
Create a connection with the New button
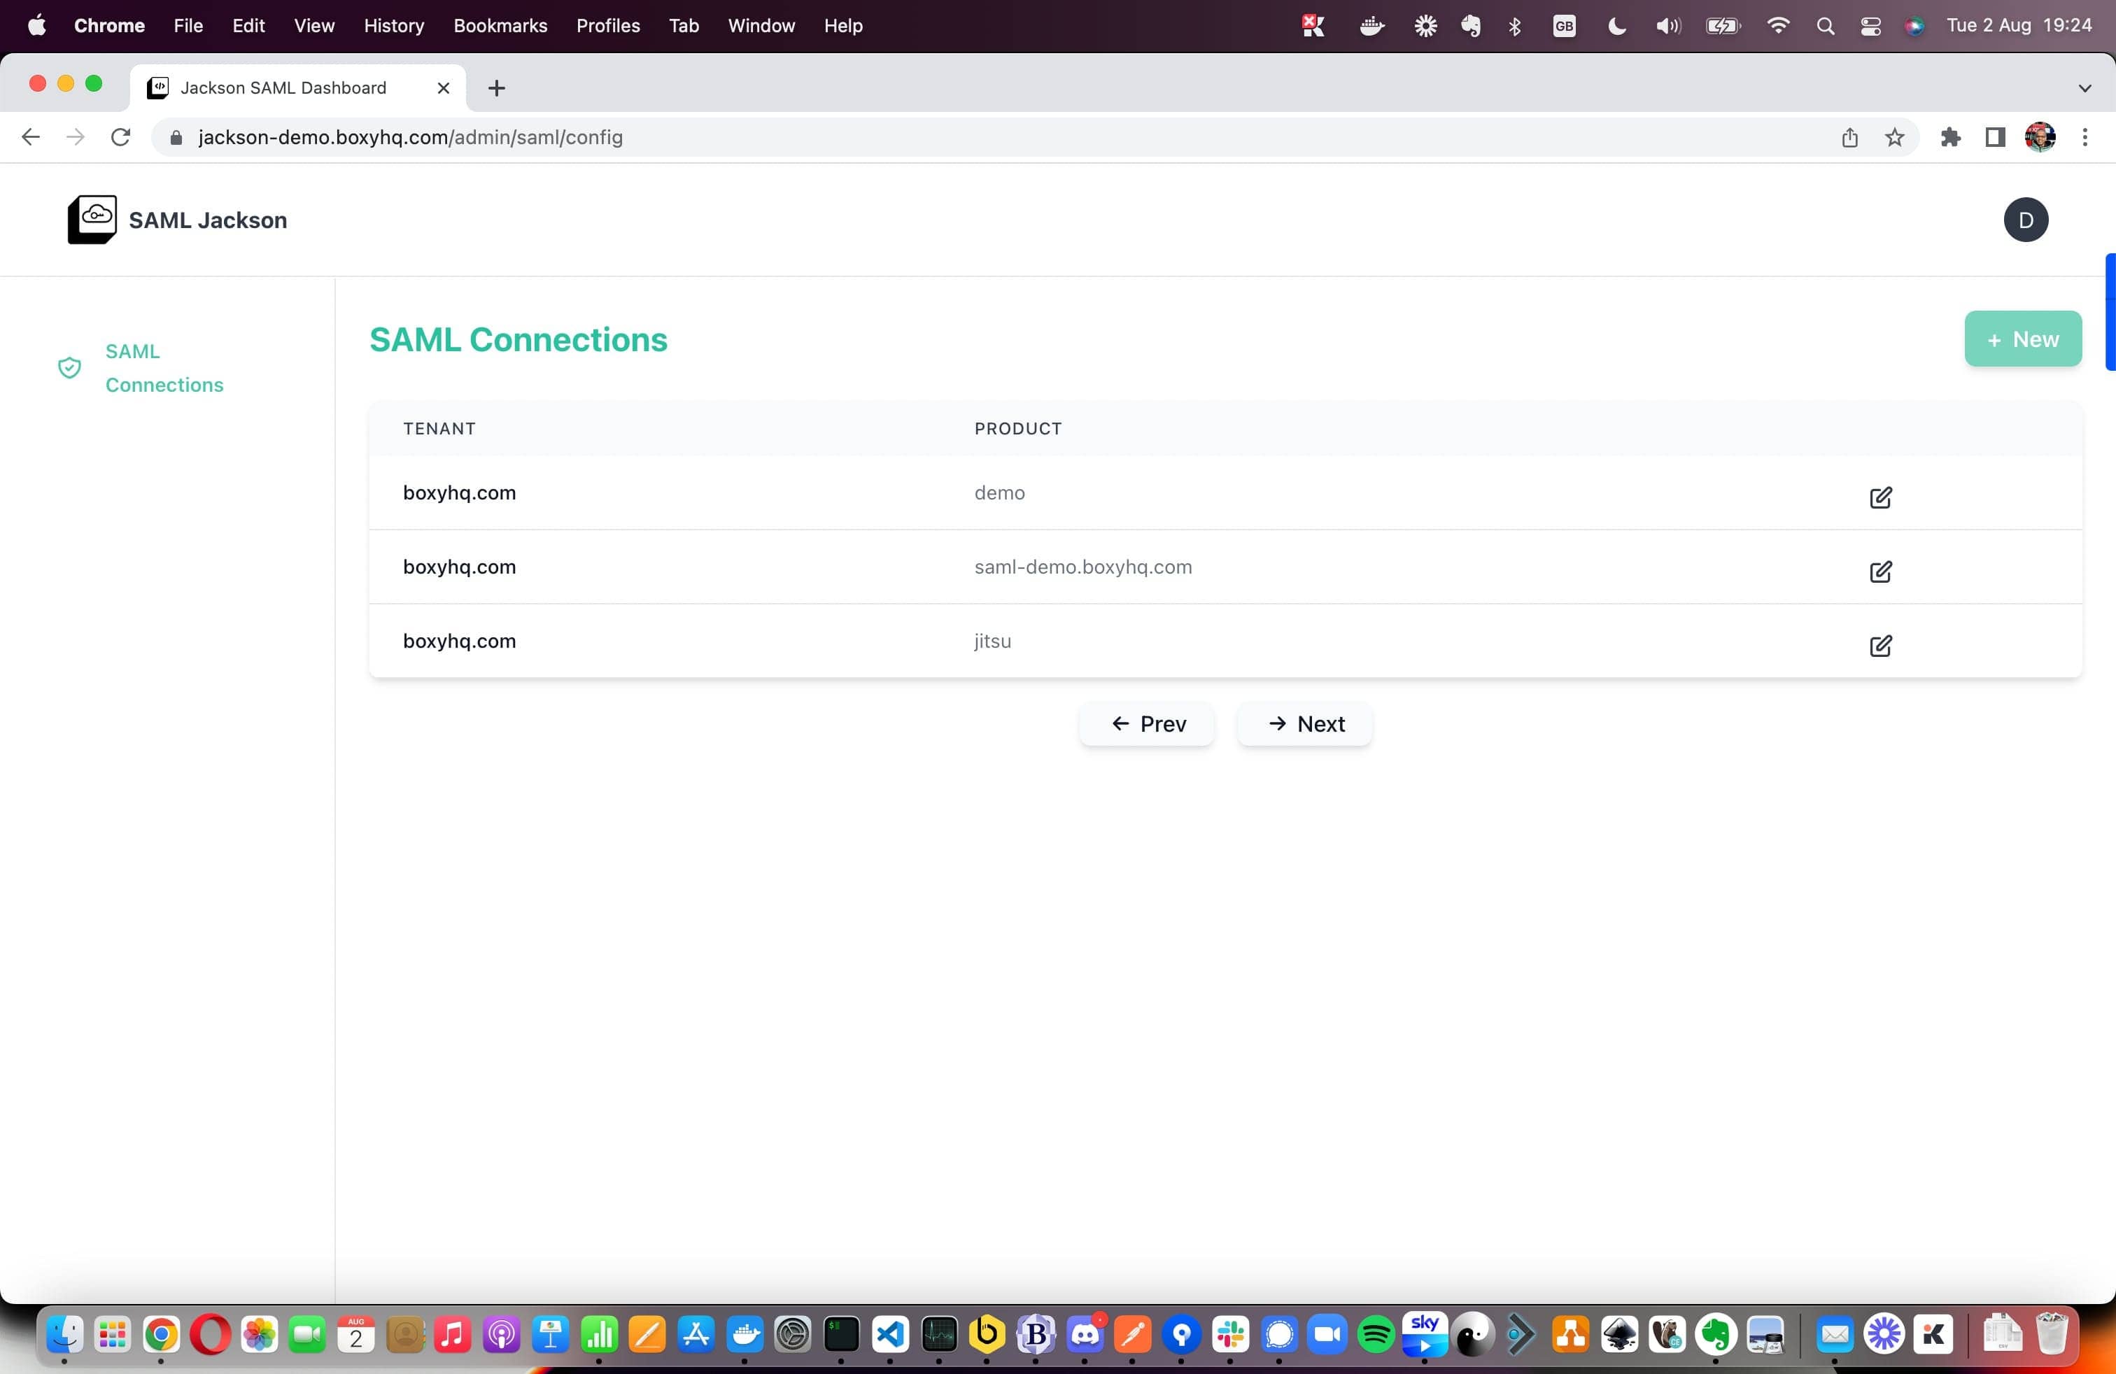click(2023, 339)
